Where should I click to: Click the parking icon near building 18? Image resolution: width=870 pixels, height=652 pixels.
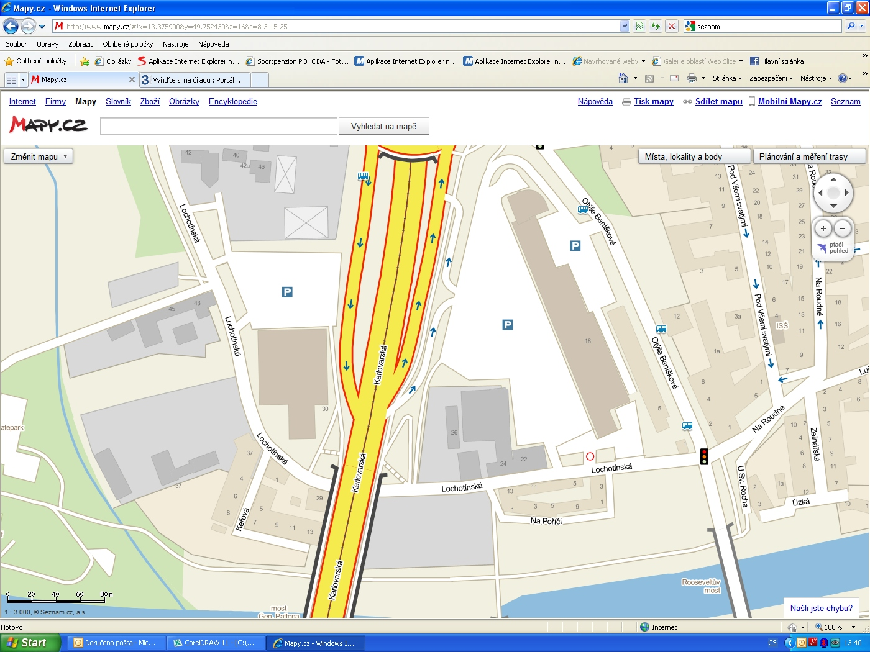508,325
